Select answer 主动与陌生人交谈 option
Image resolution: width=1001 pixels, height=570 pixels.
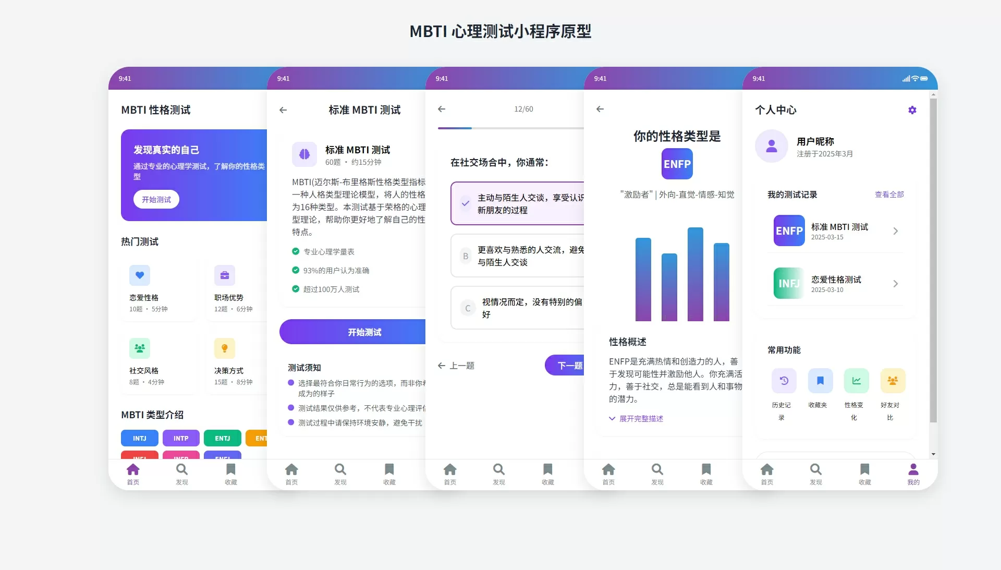point(517,203)
